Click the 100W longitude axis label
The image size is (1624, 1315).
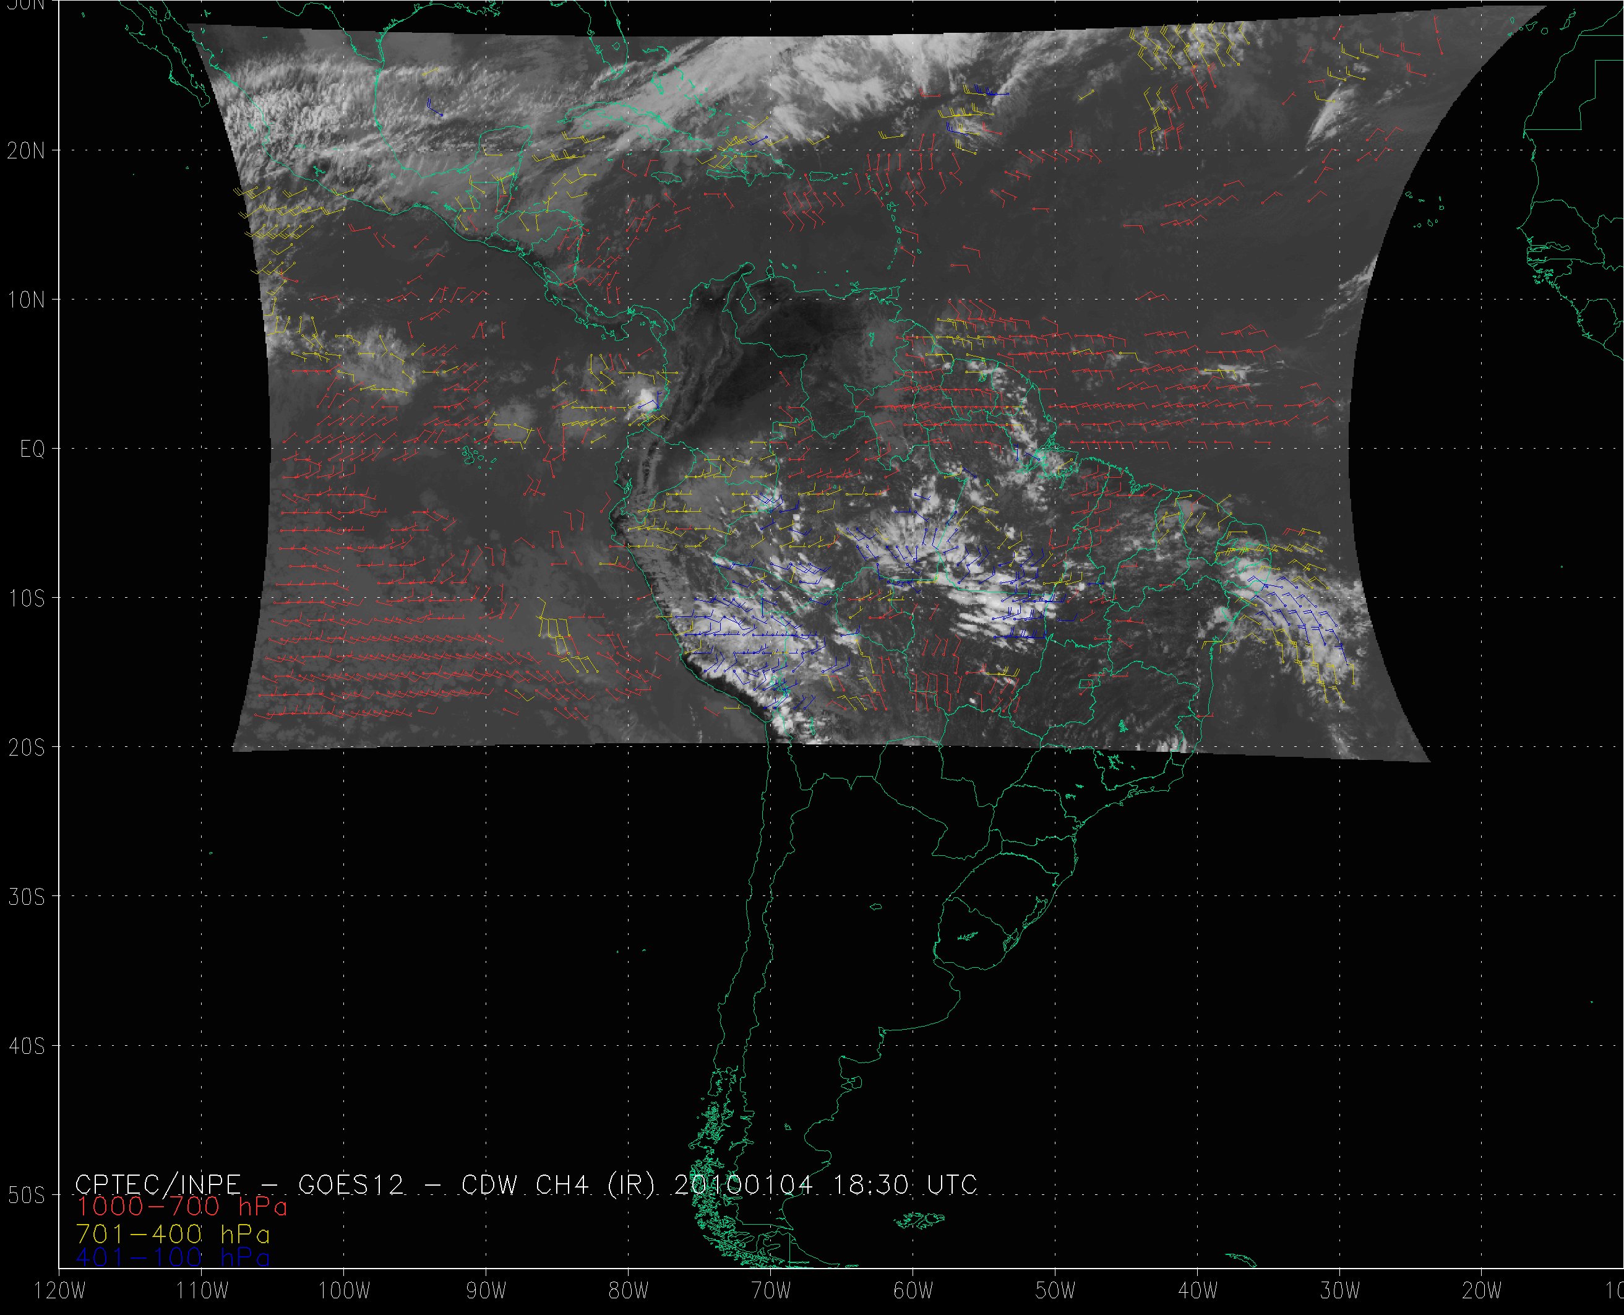[x=345, y=1291]
